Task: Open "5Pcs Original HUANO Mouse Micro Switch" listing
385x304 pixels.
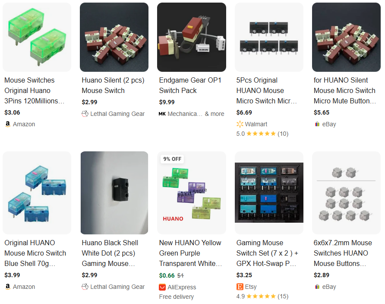Action: pyautogui.click(x=267, y=90)
